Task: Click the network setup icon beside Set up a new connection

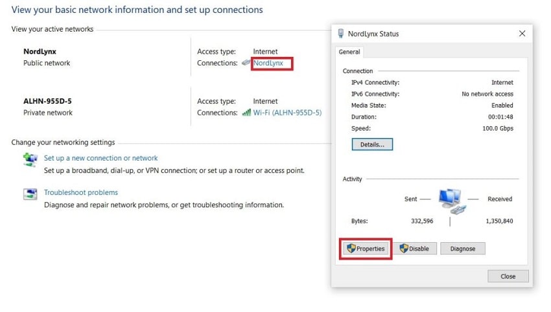Action: click(x=30, y=160)
